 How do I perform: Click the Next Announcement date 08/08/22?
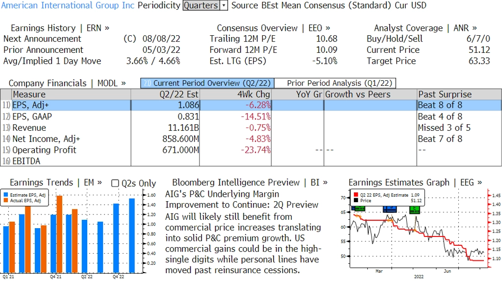pos(161,39)
